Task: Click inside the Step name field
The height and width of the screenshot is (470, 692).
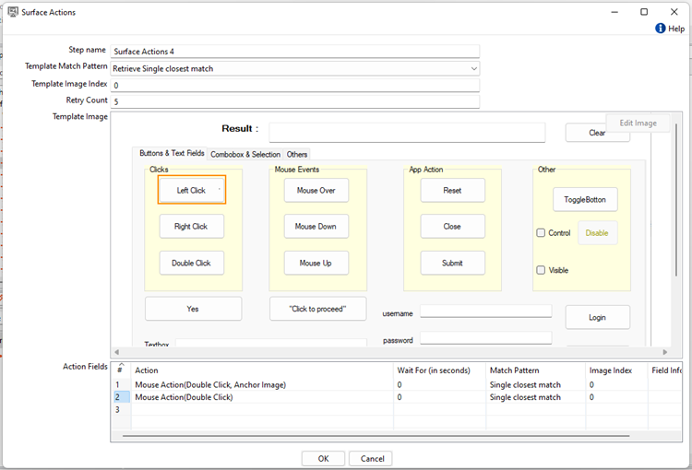Action: tap(295, 52)
